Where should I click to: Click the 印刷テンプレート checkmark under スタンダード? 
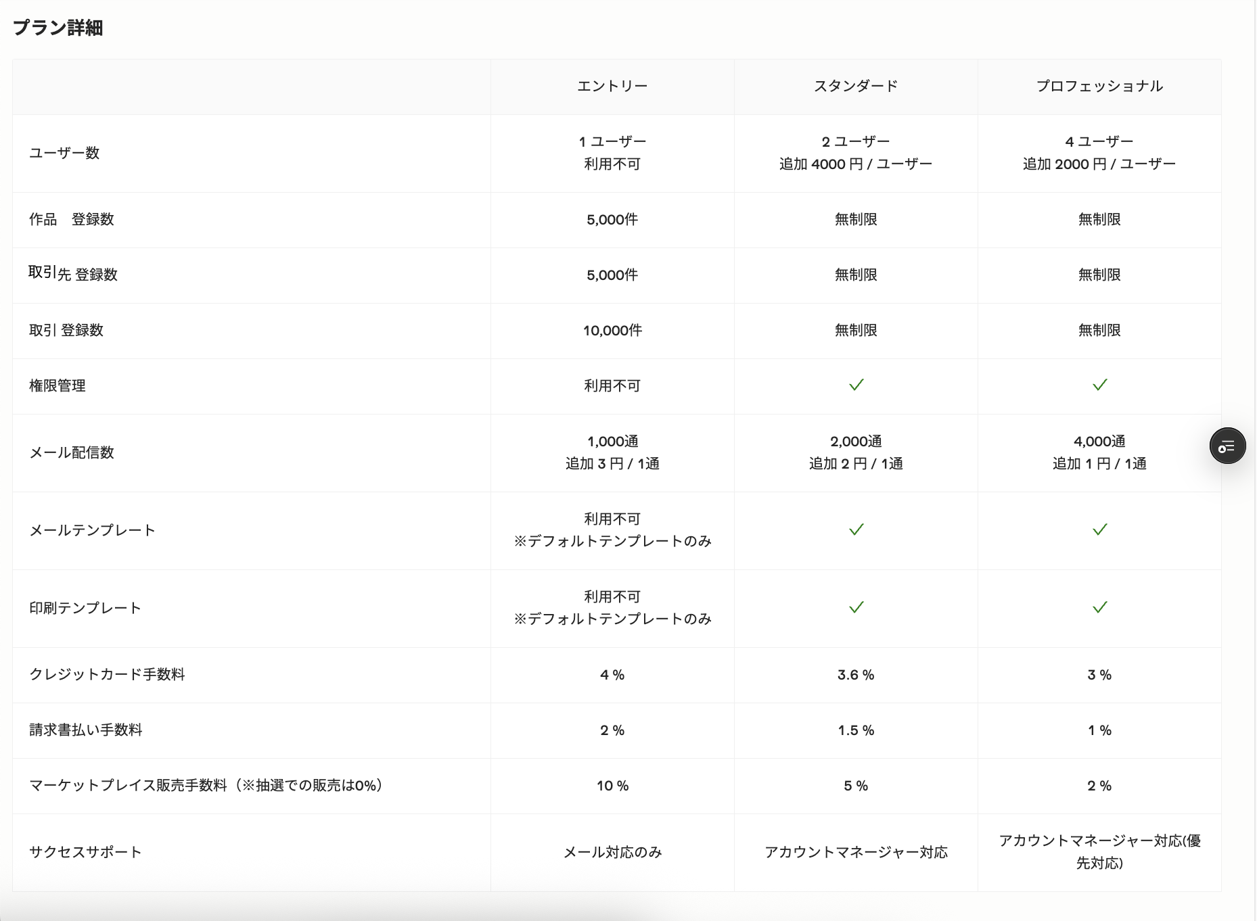click(x=855, y=608)
